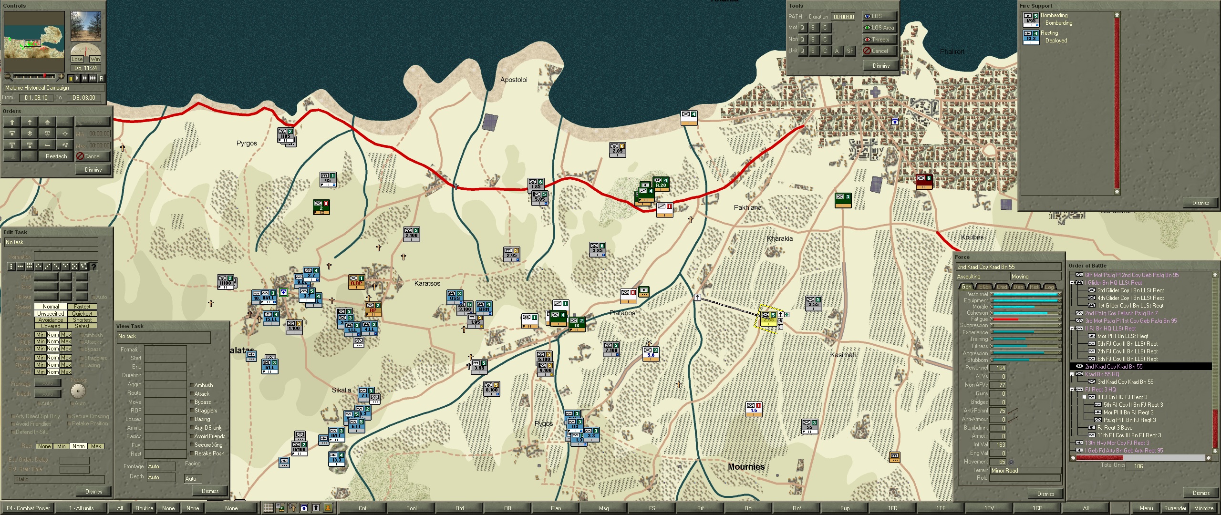
Task: Start normal speed play in Controls panel
Action: pos(78,78)
